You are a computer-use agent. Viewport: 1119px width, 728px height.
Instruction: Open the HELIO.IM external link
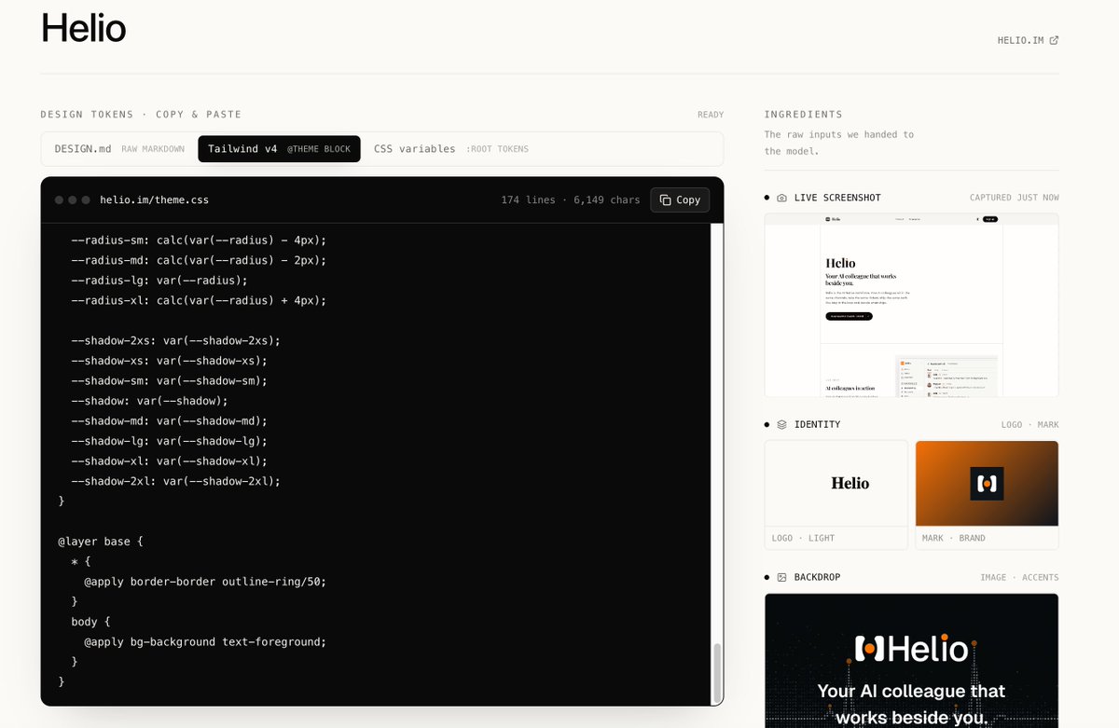[1028, 40]
